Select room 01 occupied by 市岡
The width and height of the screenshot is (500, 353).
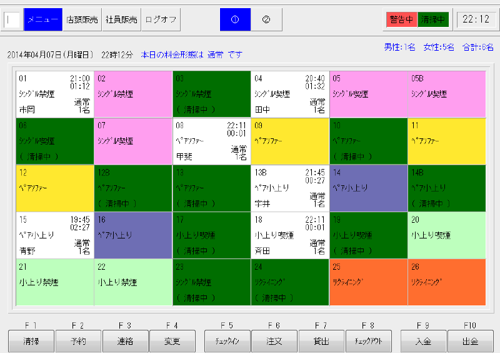55,95
